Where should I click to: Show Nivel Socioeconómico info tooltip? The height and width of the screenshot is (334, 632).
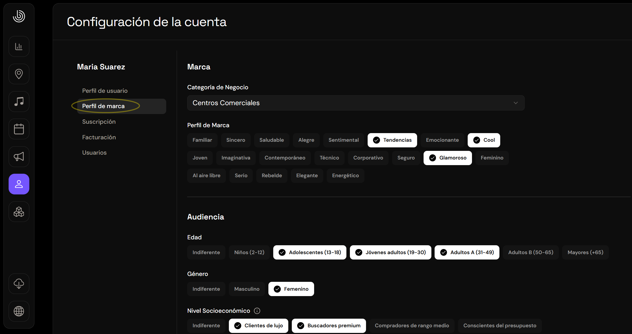click(257, 311)
